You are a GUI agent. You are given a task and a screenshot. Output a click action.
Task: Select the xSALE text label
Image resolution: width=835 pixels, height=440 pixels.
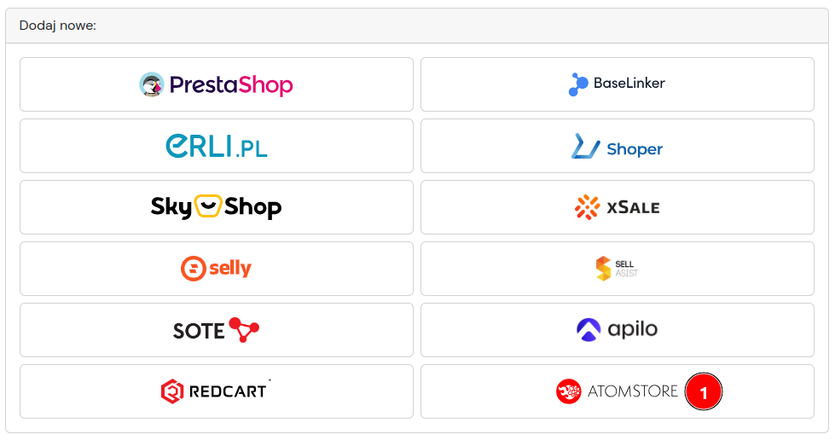[633, 208]
